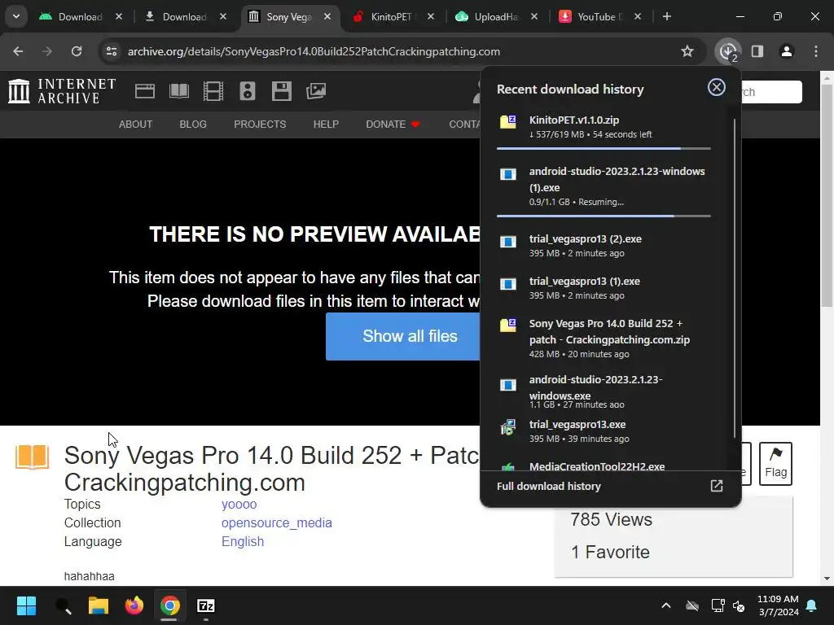Open Windows notification bell
The width and height of the screenshot is (834, 625).
pos(812,605)
